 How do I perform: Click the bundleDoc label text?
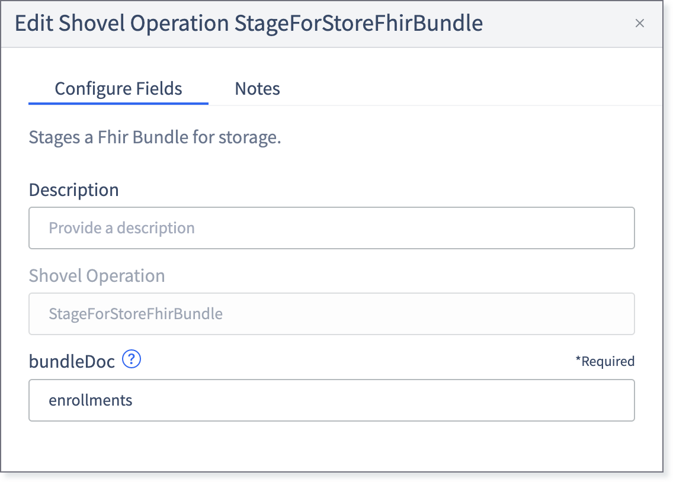pyautogui.click(x=72, y=361)
